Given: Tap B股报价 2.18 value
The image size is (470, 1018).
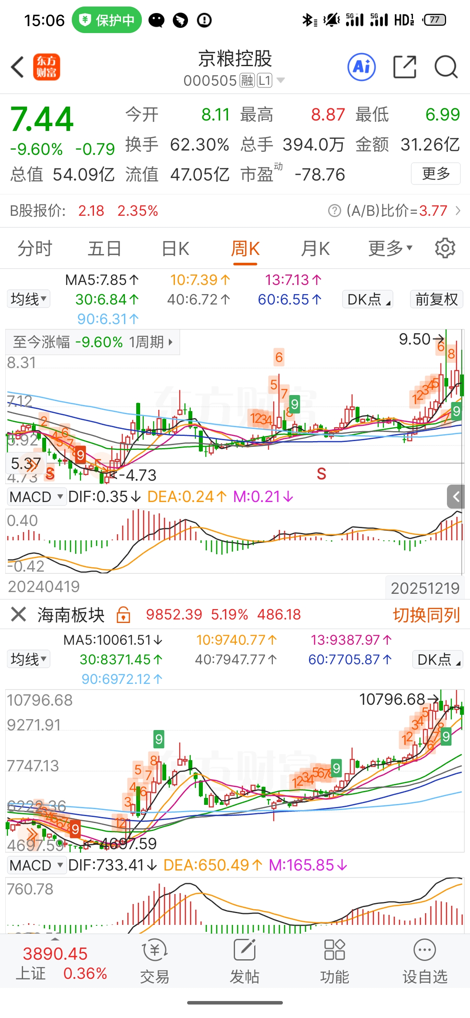Looking at the screenshot, I should [x=91, y=211].
